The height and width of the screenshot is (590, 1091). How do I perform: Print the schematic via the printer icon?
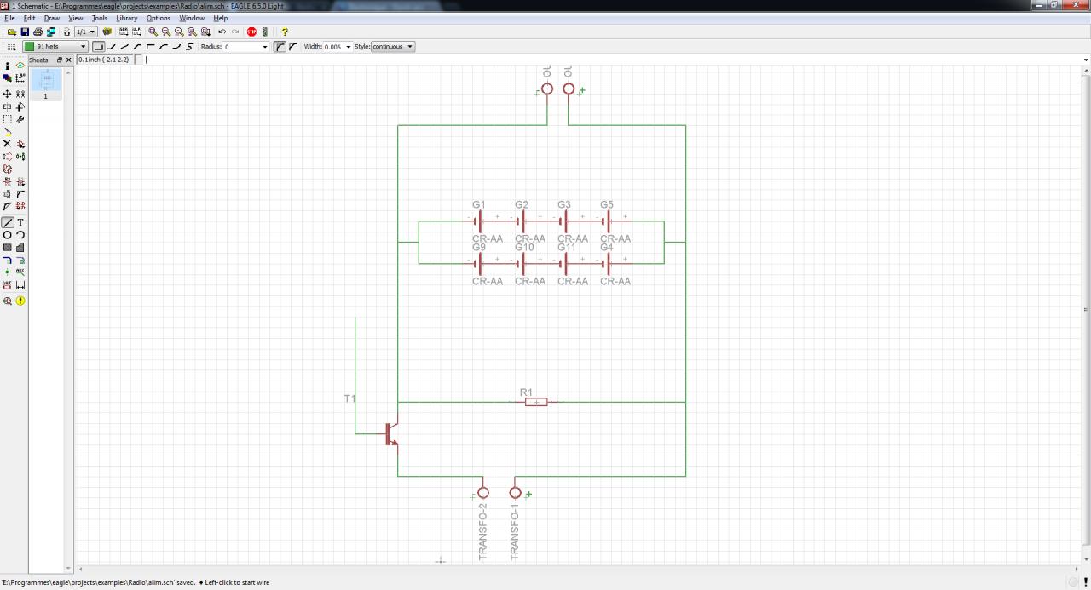click(38, 32)
